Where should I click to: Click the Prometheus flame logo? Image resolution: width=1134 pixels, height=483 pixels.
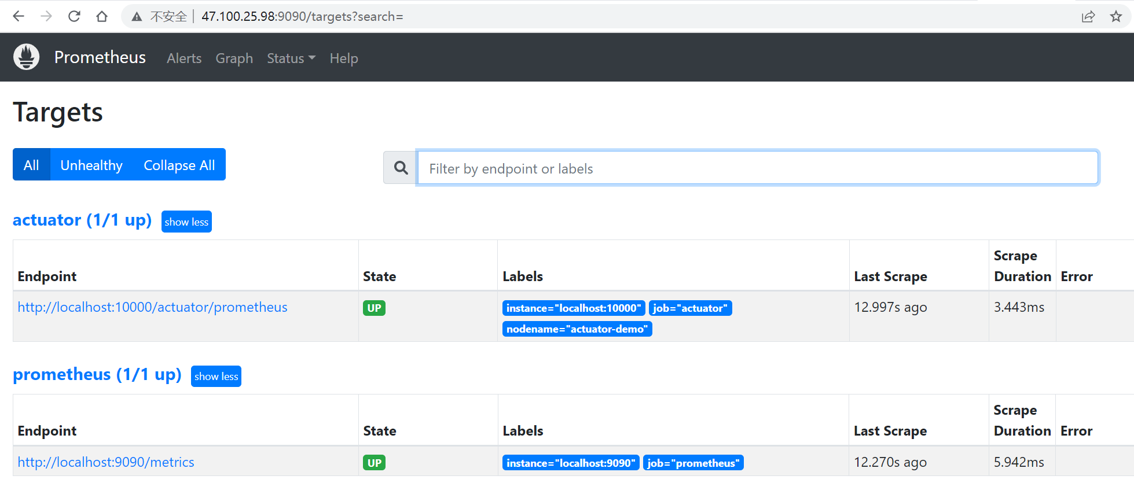click(x=26, y=57)
